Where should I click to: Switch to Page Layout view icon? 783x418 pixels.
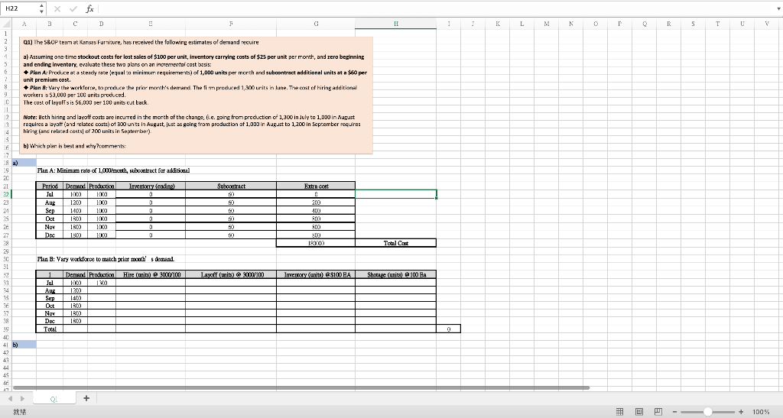639,412
